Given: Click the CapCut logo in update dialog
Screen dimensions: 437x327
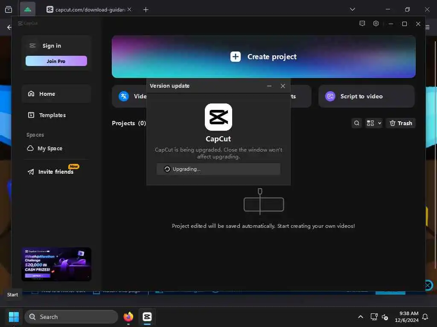Looking at the screenshot, I should (x=218, y=117).
